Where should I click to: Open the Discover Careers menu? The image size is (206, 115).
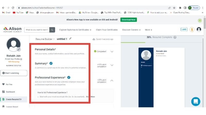click(131, 30)
